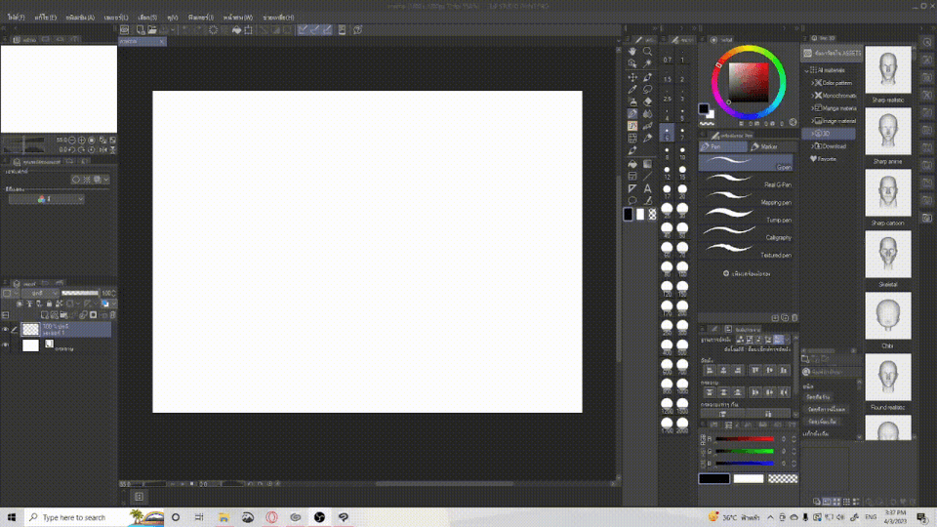Select the Hand move tool
The image size is (937, 527).
click(632, 52)
